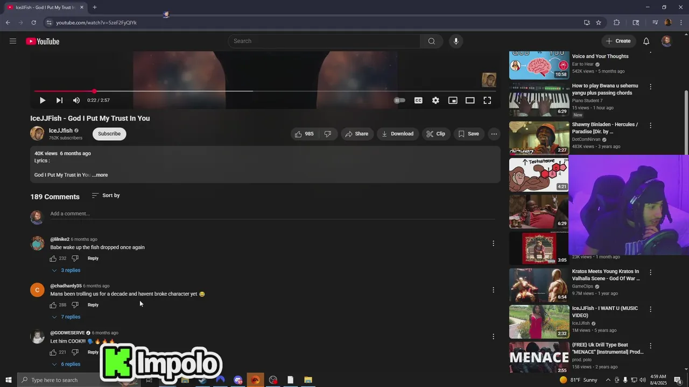Click the browser address bar URL
Viewport: 689px width, 387px height.
tap(96, 23)
